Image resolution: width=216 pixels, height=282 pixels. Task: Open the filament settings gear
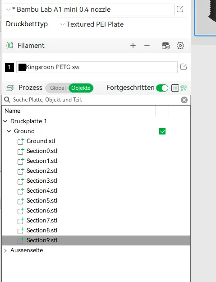[180, 46]
